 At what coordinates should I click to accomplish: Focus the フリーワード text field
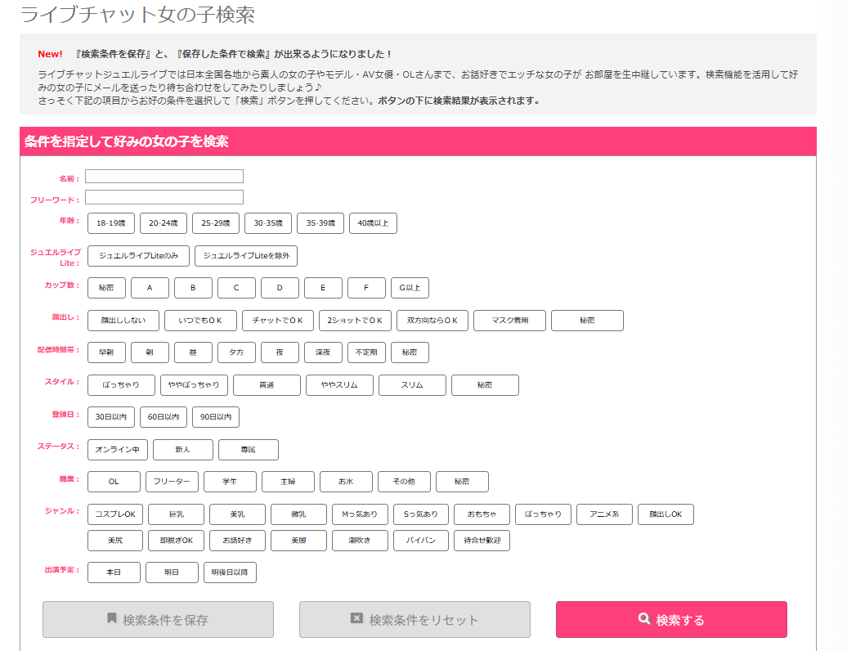coord(164,197)
